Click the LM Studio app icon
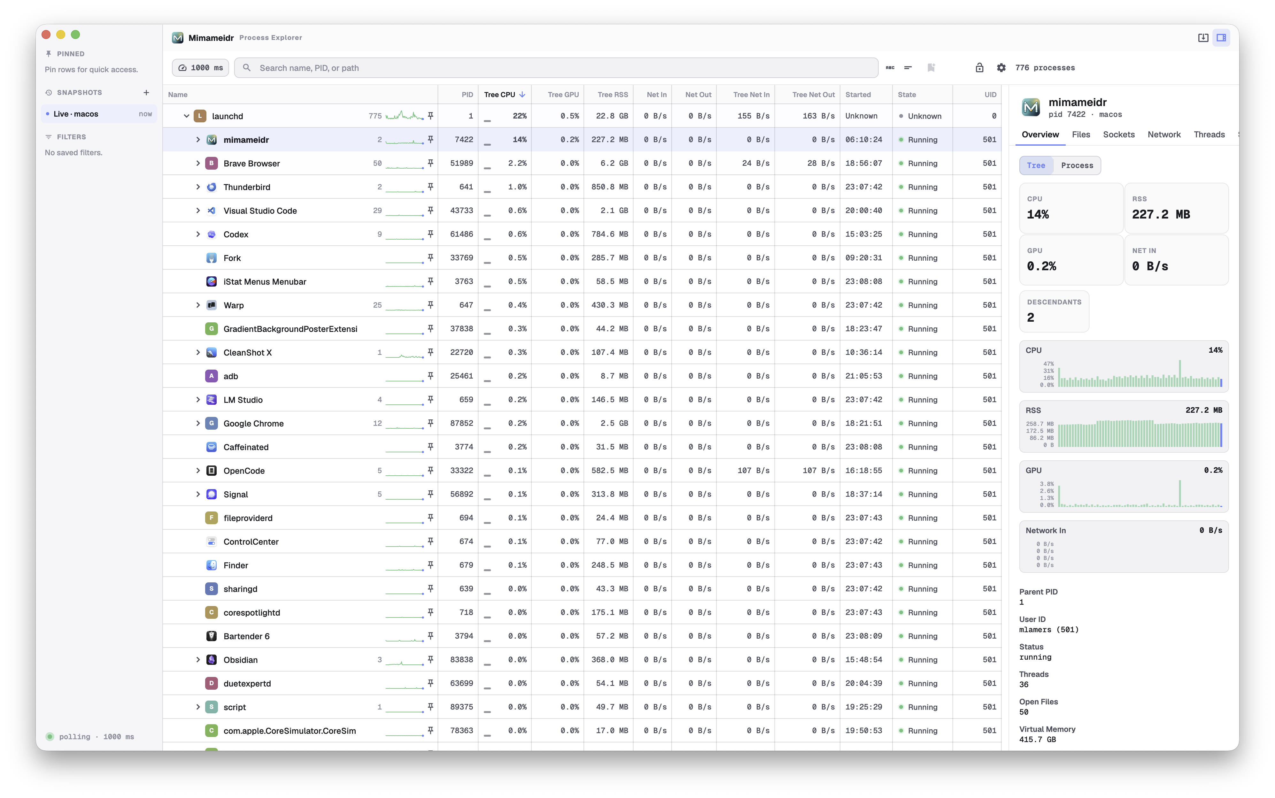Screen dimensions: 1275x798 click(212, 400)
